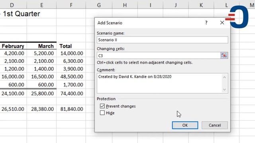Select March sum 25,800.00
255x143 pixels.
click(x=41, y=94)
